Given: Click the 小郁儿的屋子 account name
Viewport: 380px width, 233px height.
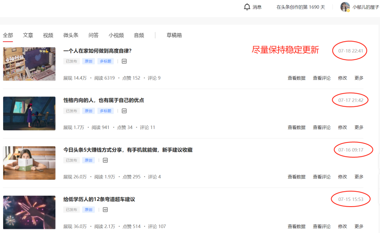Looking at the screenshot, I should pos(366,7).
